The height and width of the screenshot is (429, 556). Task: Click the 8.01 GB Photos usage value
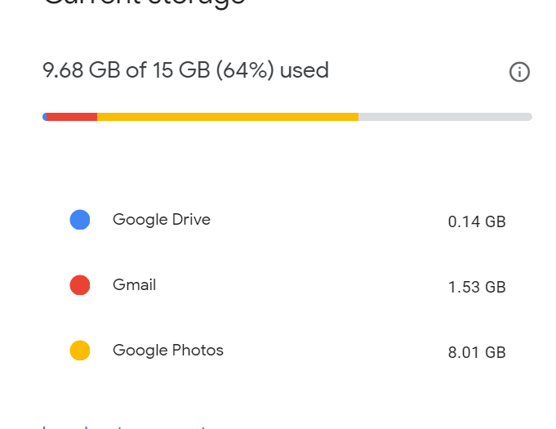point(477,352)
